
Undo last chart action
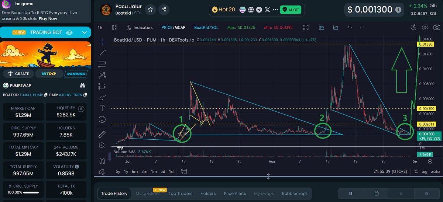[350, 27]
